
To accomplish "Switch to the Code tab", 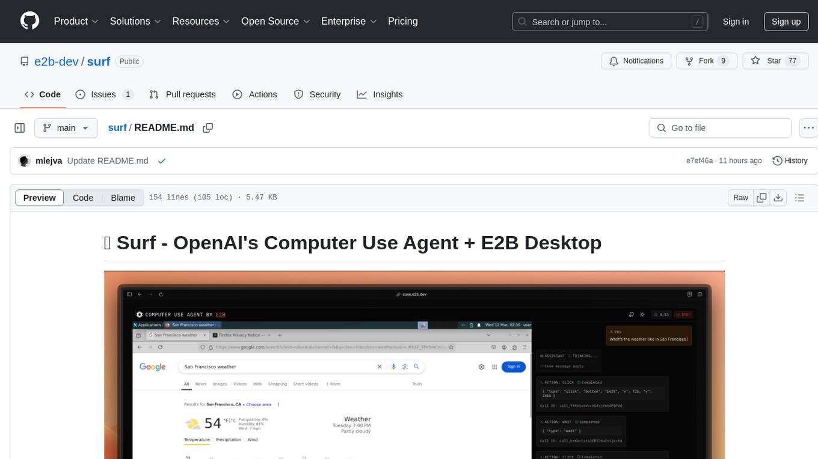I will coord(43,94).
